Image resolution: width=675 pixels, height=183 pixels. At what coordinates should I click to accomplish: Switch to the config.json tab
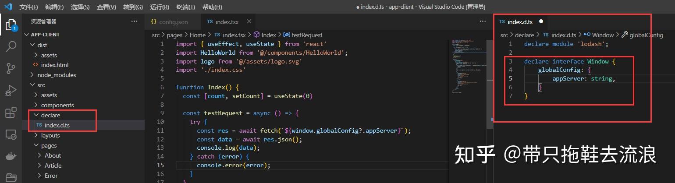169,21
